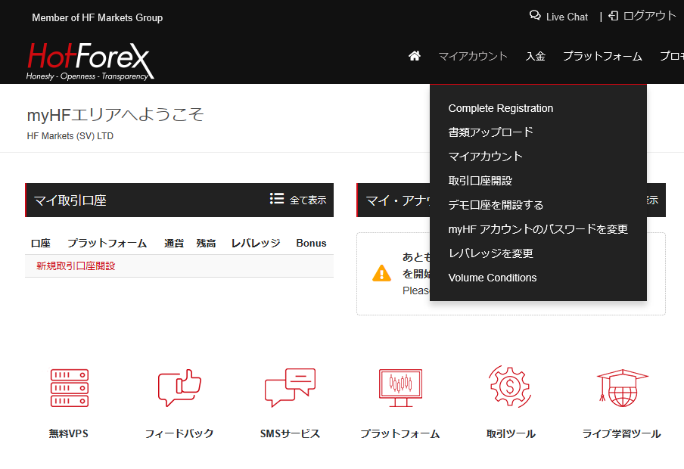Open the 入金 navigation item
The width and height of the screenshot is (684, 469).
click(x=535, y=56)
